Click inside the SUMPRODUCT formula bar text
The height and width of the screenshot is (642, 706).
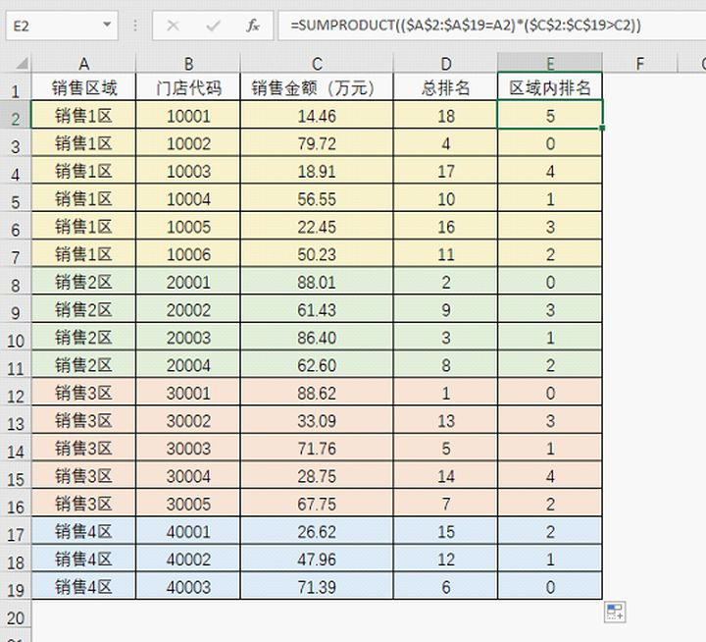pyautogui.click(x=466, y=26)
